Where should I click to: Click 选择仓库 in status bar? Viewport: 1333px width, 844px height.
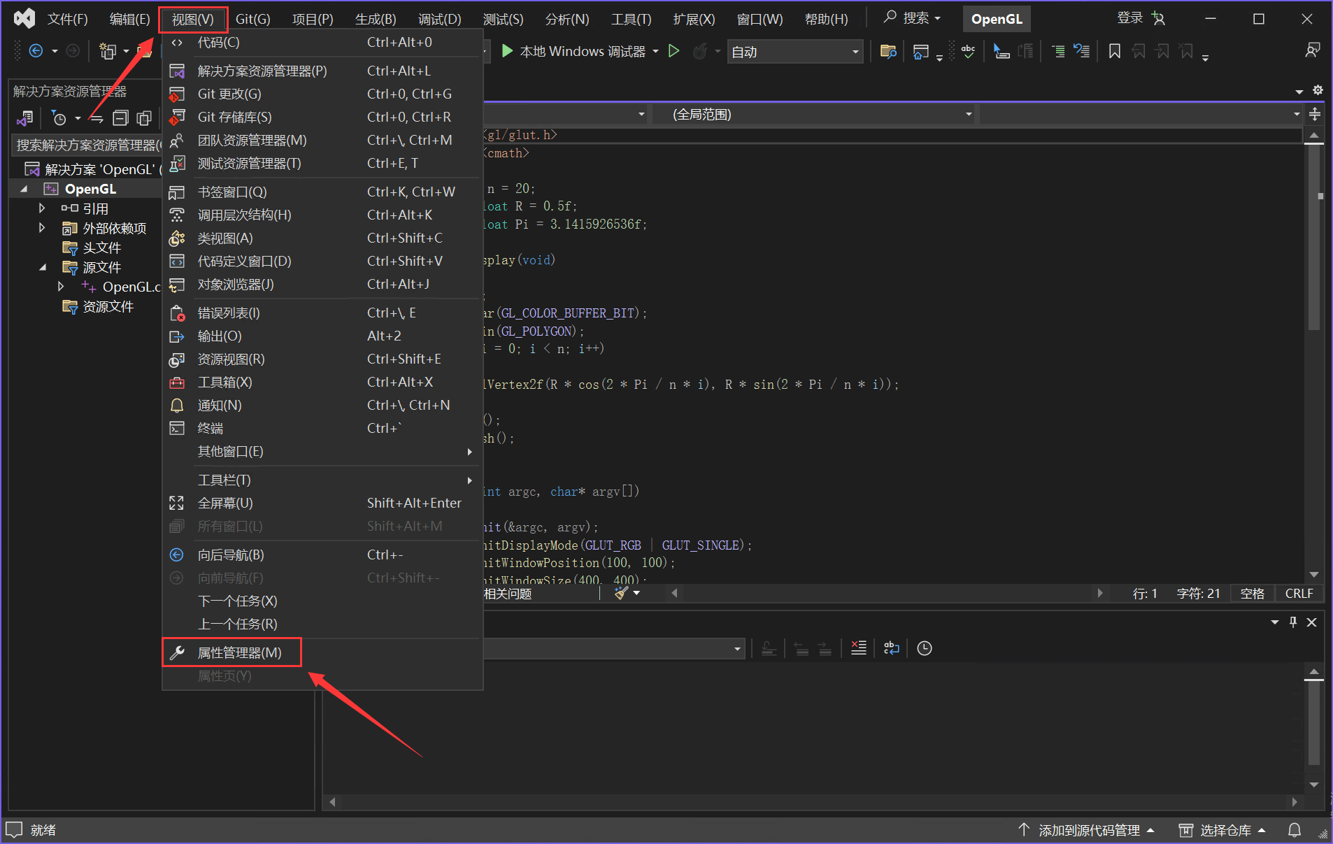point(1222,830)
